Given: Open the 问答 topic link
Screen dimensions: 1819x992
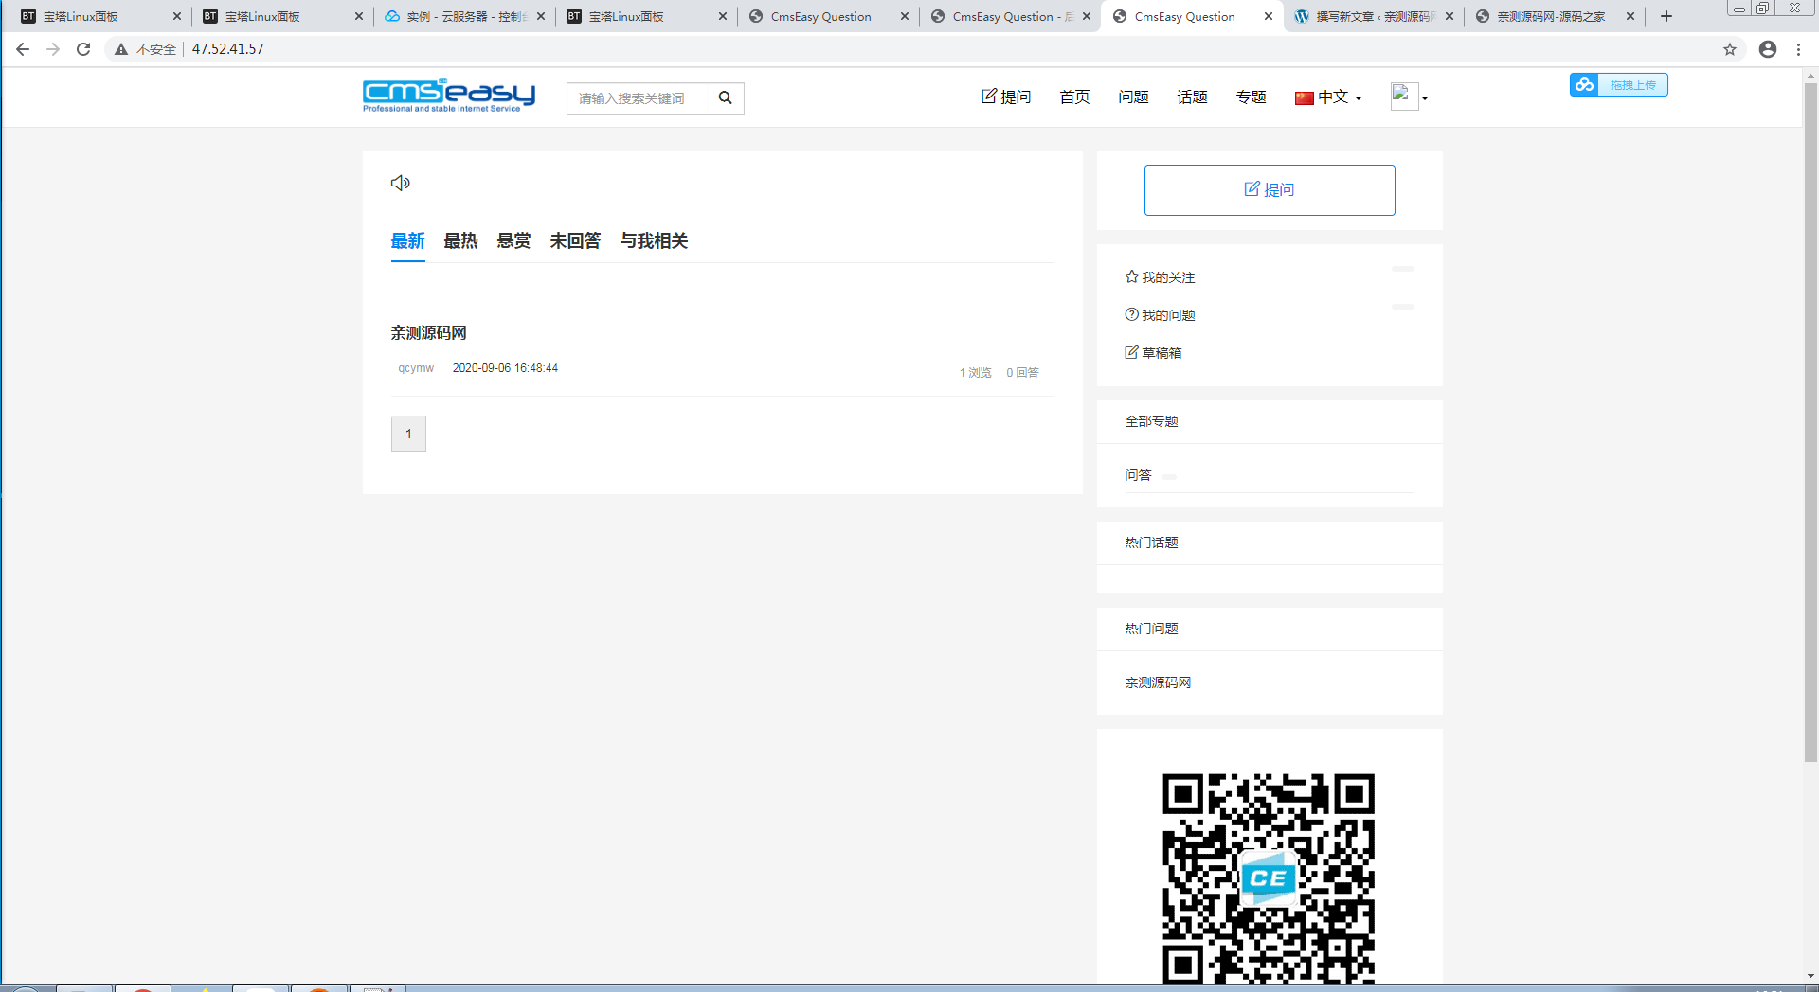Looking at the screenshot, I should click(1138, 475).
